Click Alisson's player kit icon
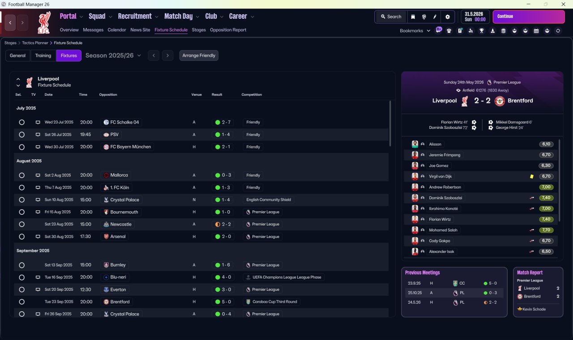Image resolution: width=573 pixels, height=340 pixels. (x=415, y=144)
